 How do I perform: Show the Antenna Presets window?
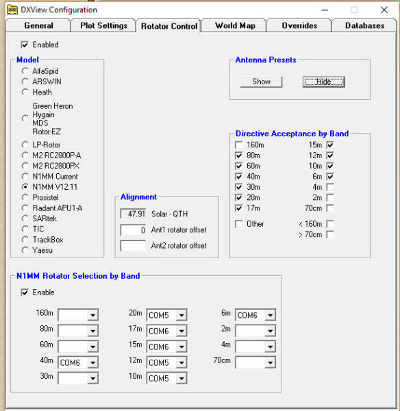coord(261,82)
